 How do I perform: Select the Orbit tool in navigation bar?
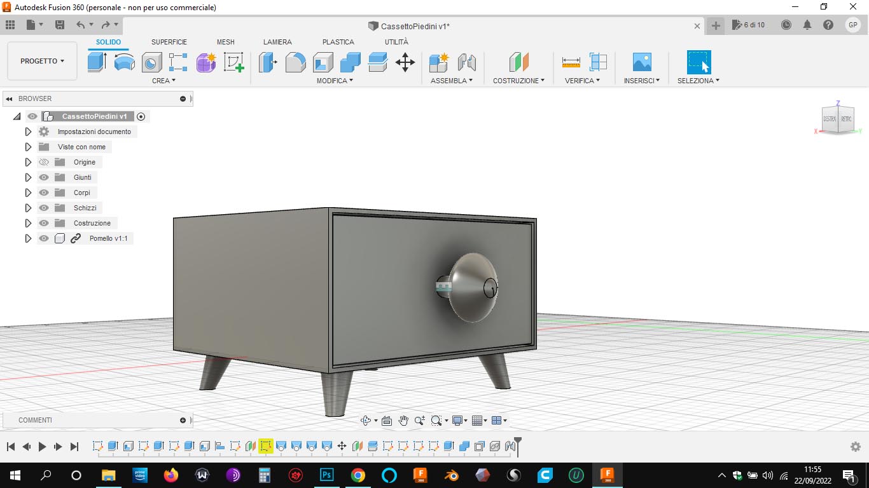(x=366, y=421)
